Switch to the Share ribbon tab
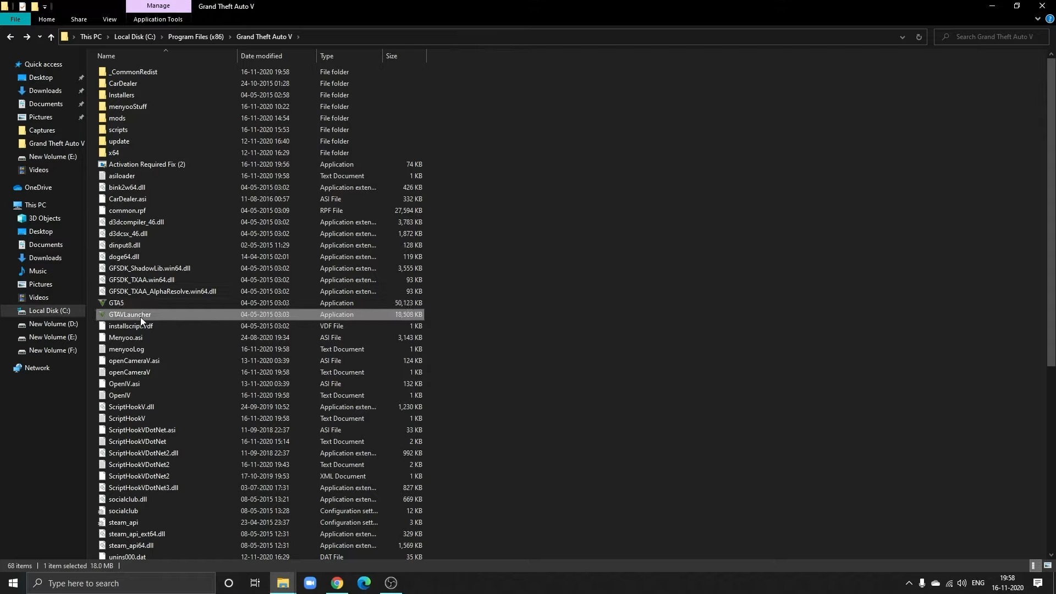 click(x=79, y=19)
